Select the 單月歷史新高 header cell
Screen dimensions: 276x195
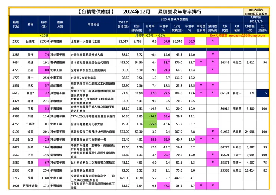[x=201, y=28]
